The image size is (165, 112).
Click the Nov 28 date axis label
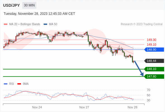click(x=132, y=107)
